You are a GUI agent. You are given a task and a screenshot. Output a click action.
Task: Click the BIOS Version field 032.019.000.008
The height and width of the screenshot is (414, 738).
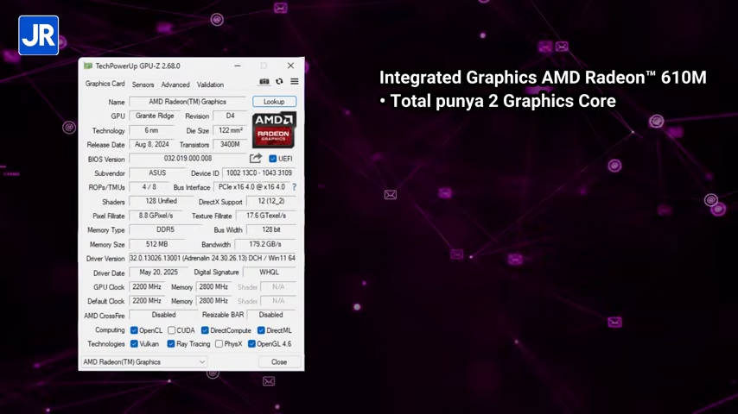click(188, 159)
